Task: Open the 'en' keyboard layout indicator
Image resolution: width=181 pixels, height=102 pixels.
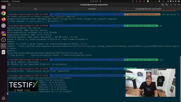Action: coord(163,1)
